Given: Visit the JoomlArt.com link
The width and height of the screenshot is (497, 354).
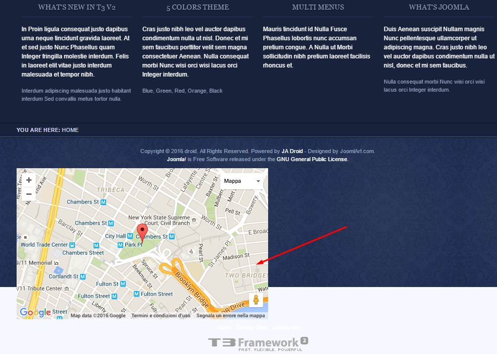Looking at the screenshot, I should tap(357, 151).
